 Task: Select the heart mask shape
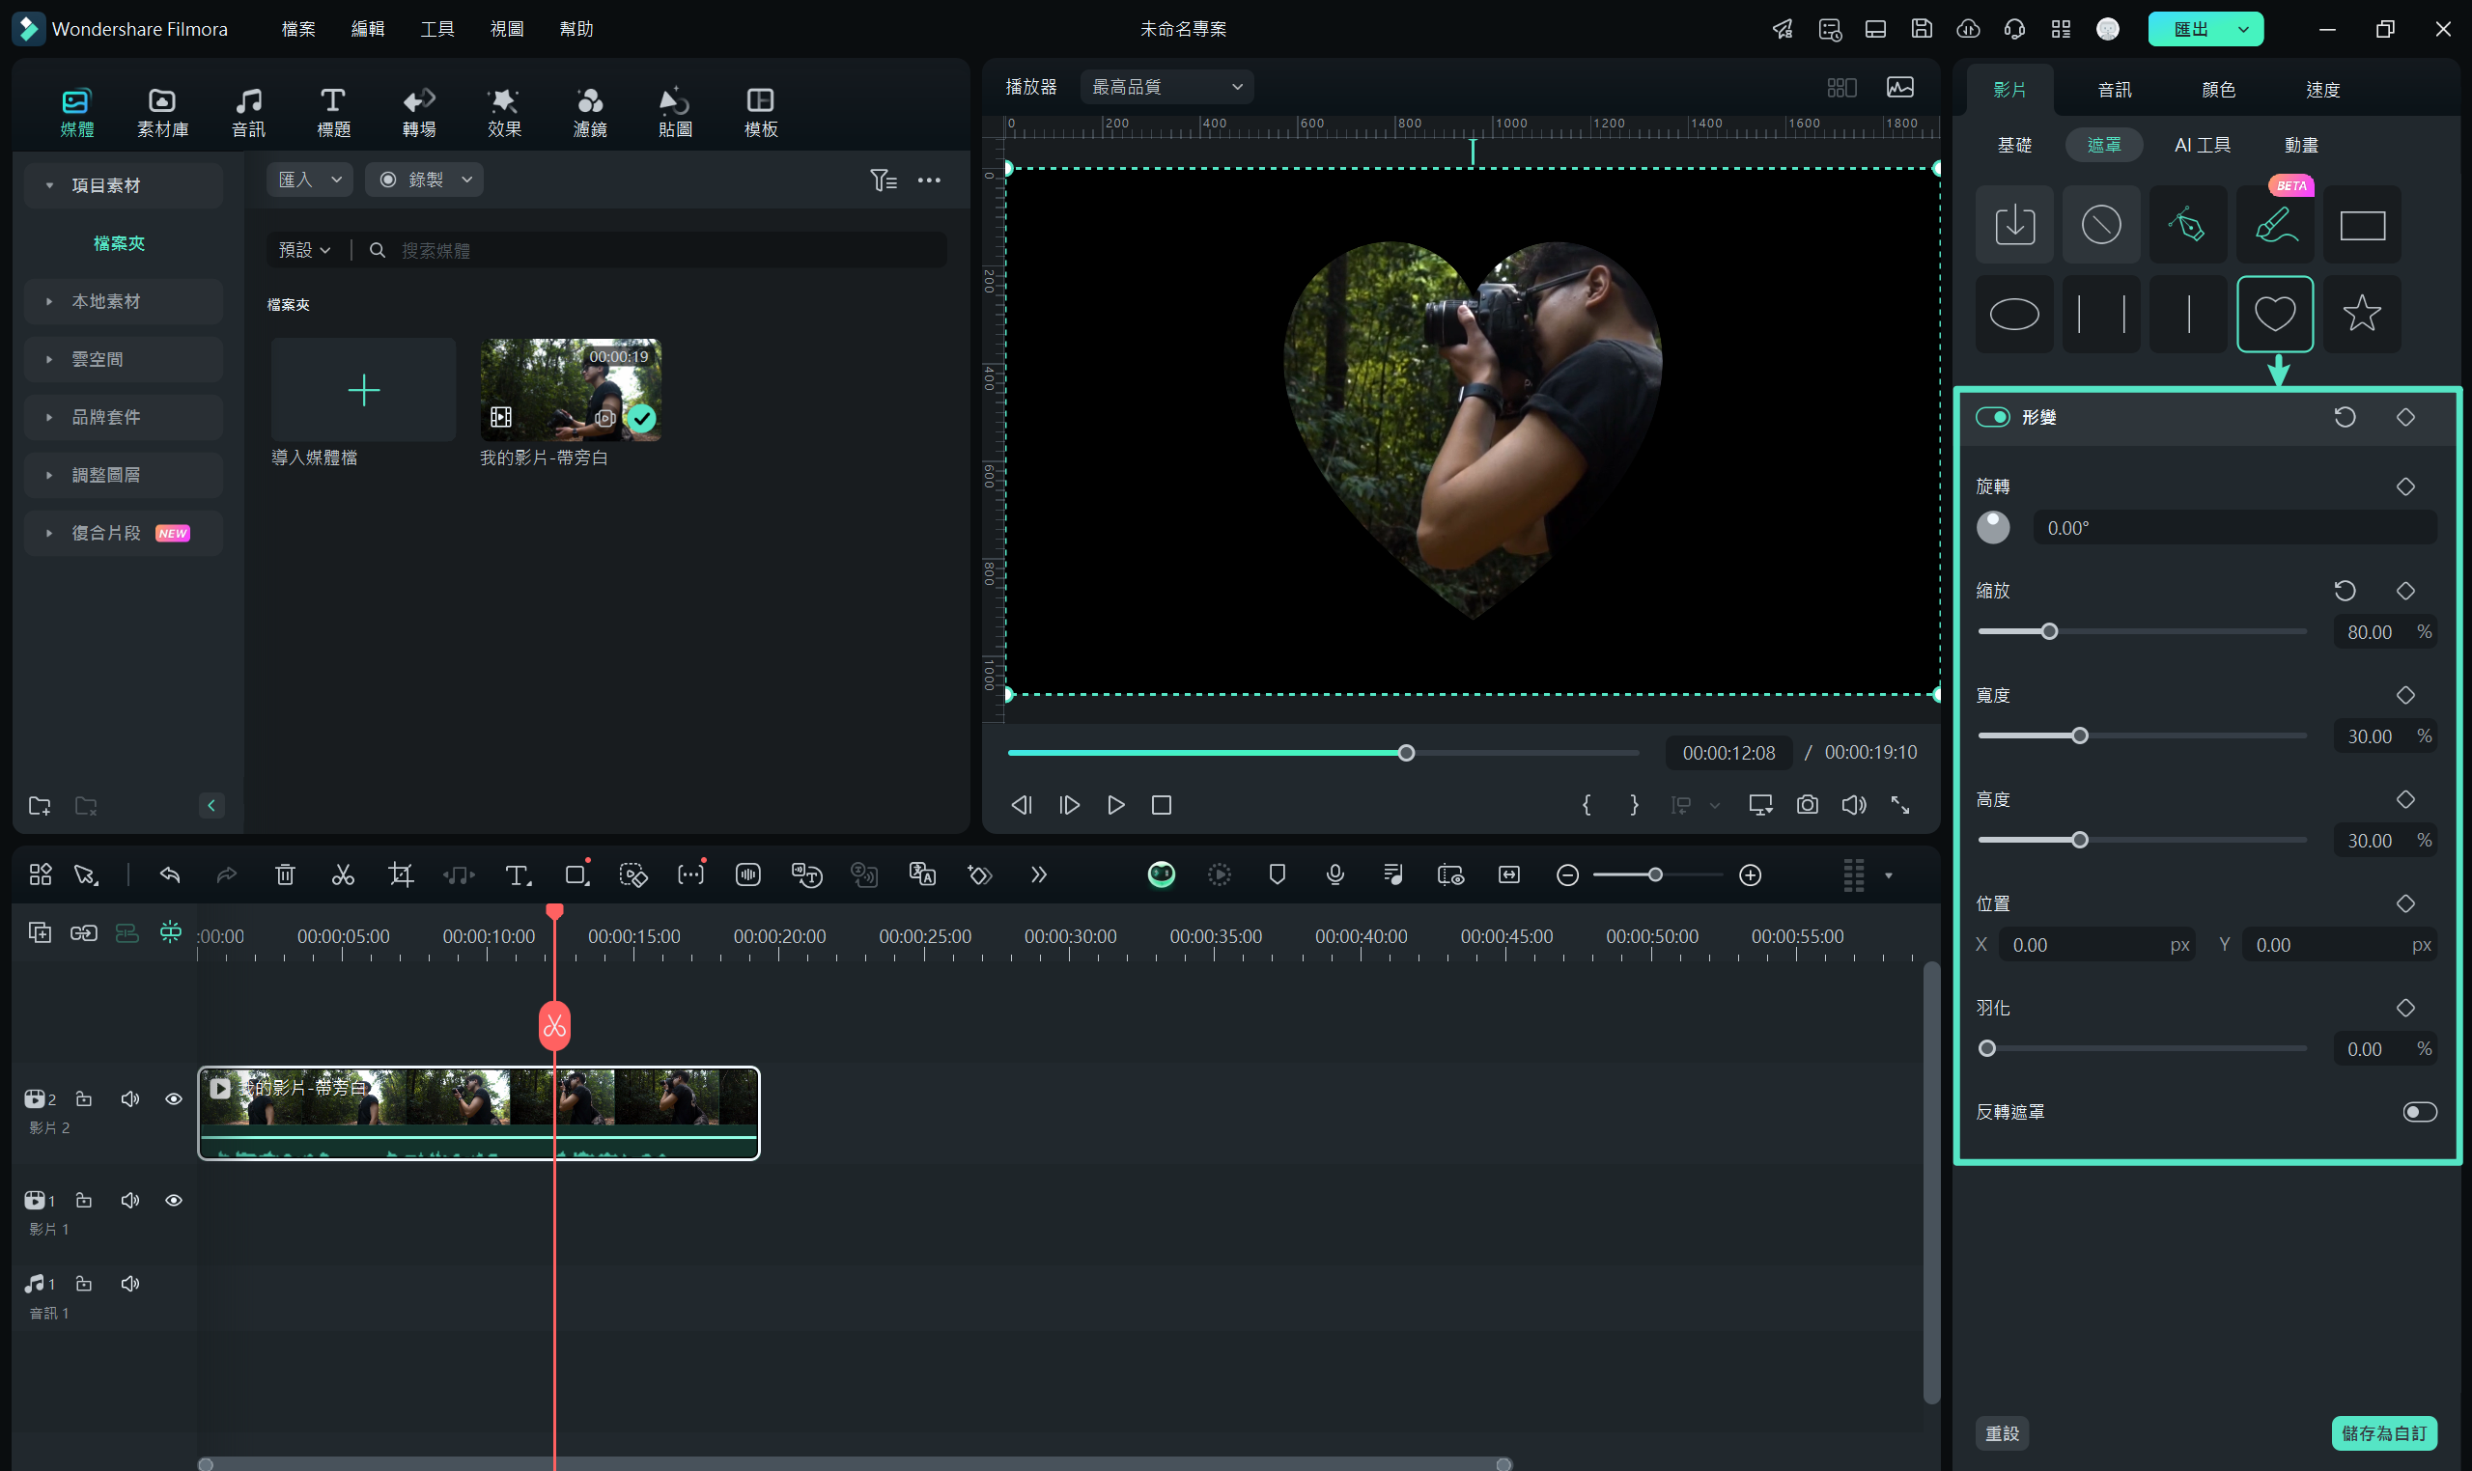coord(2275,314)
